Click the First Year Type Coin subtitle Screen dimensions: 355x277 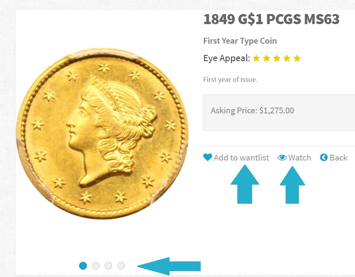(x=240, y=41)
